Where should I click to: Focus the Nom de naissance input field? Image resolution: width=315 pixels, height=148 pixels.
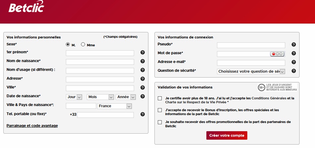click(100, 62)
